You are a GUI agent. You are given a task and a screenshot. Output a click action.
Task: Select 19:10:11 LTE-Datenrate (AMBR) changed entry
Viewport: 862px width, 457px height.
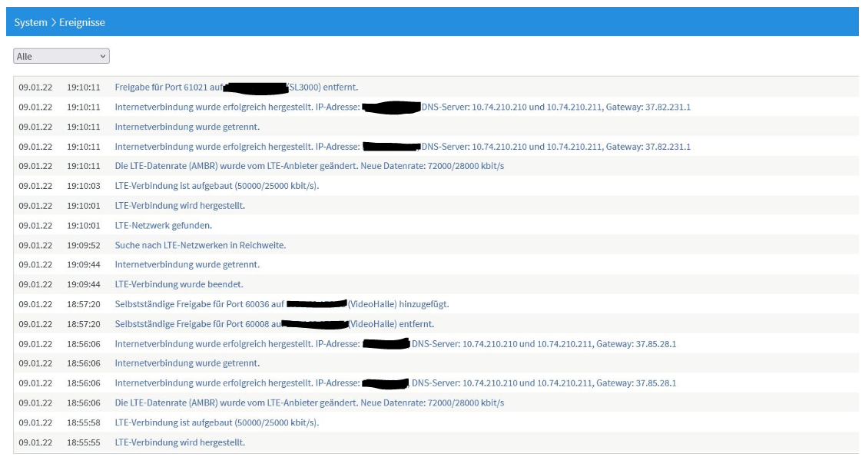pos(309,166)
